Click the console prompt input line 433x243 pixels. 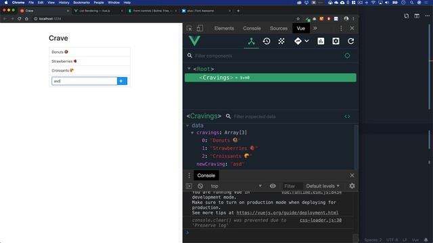[271, 232]
